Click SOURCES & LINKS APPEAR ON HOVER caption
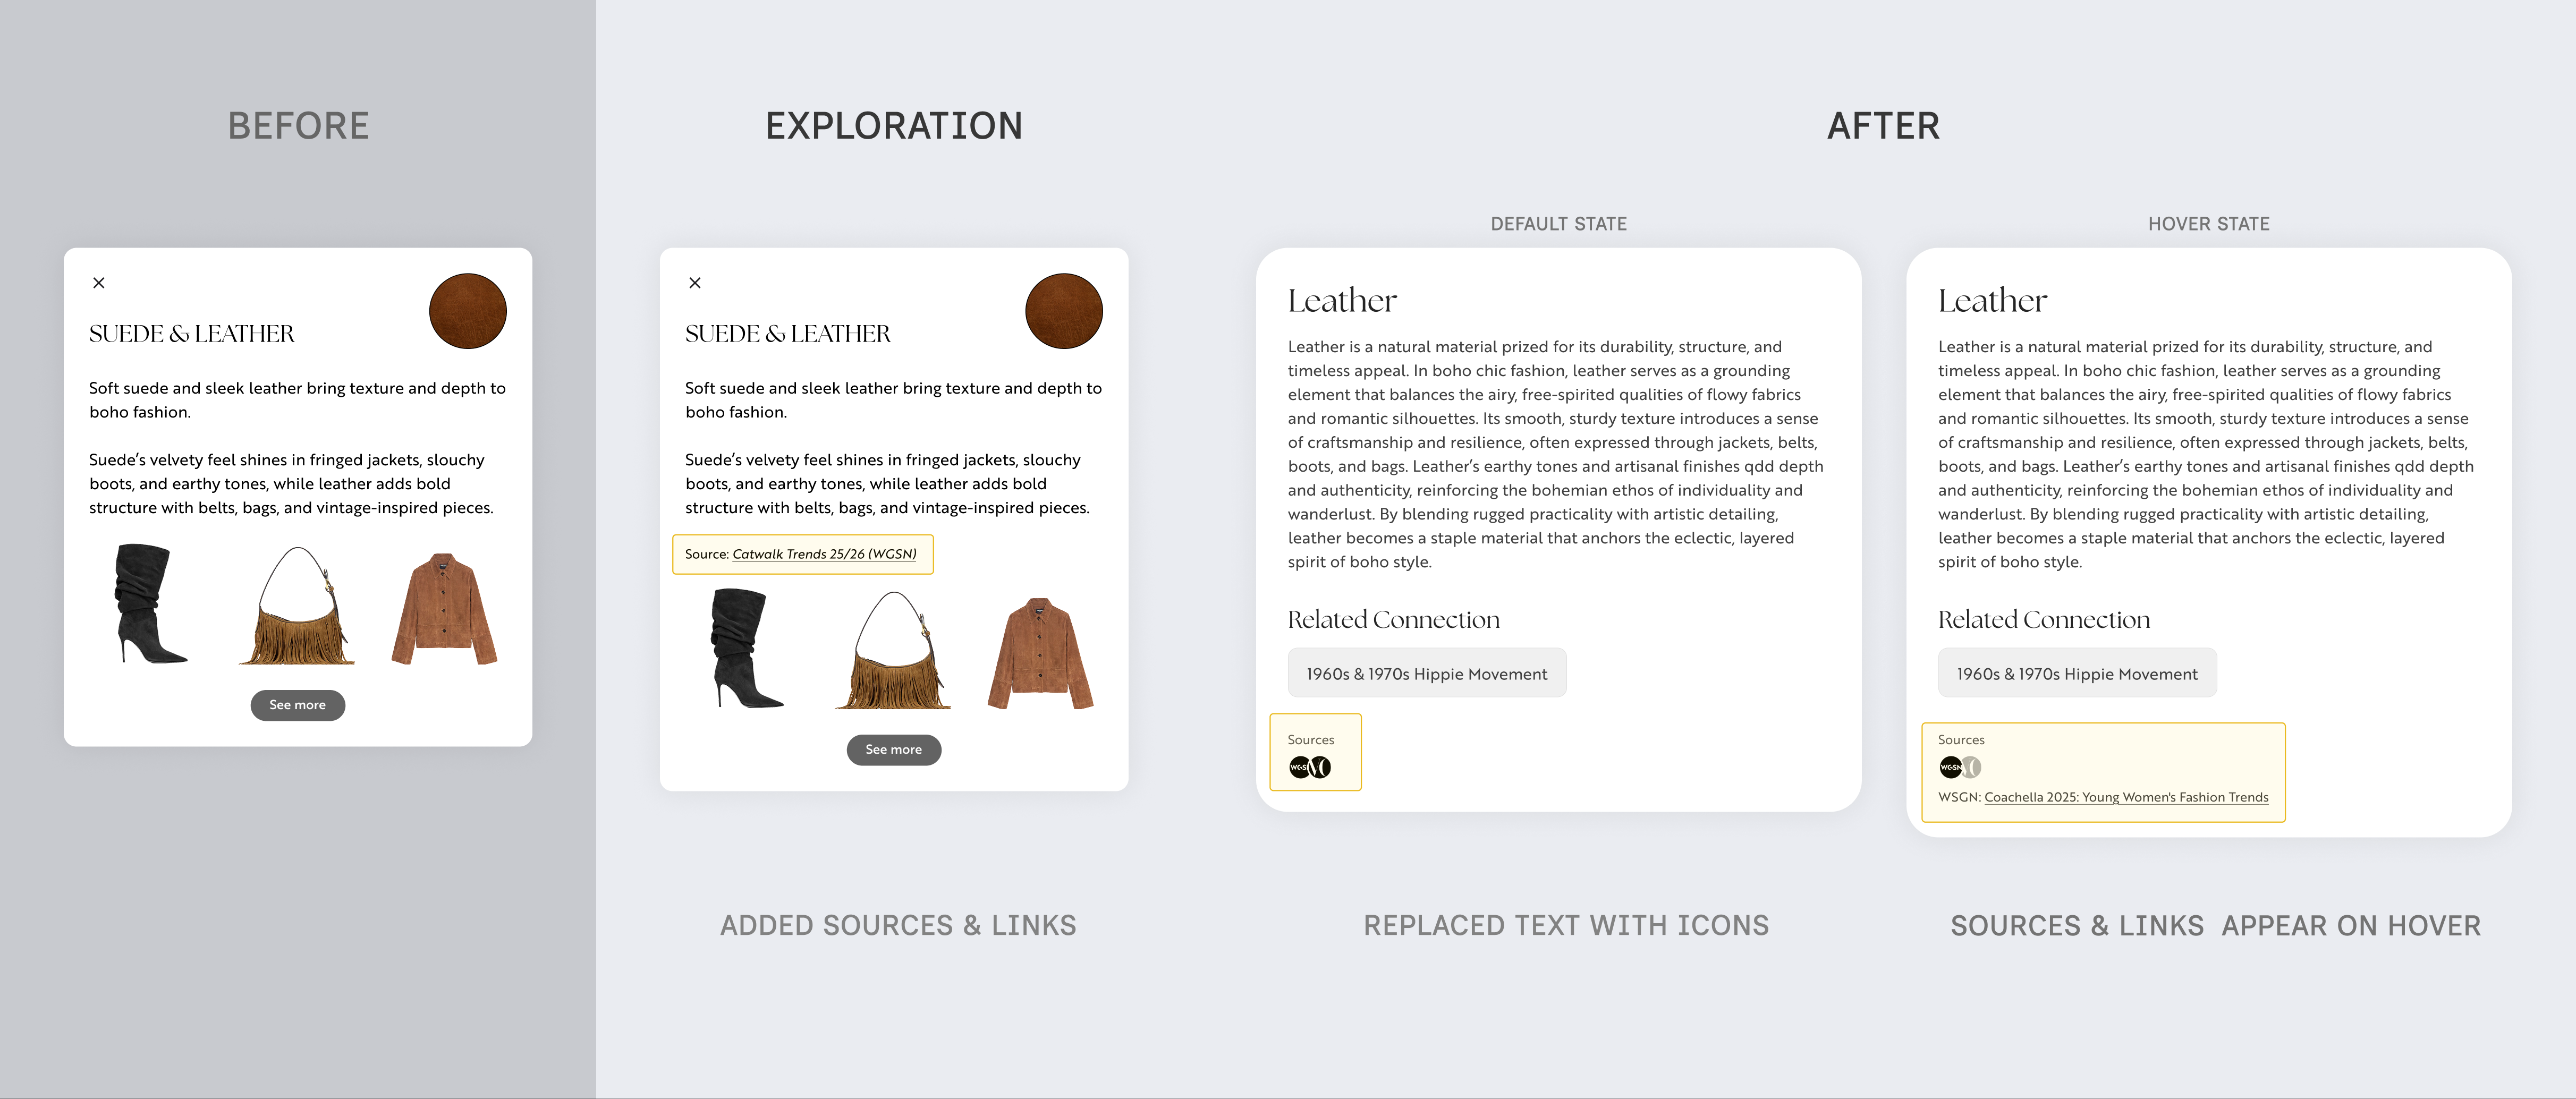The width and height of the screenshot is (2576, 1099). (2216, 926)
